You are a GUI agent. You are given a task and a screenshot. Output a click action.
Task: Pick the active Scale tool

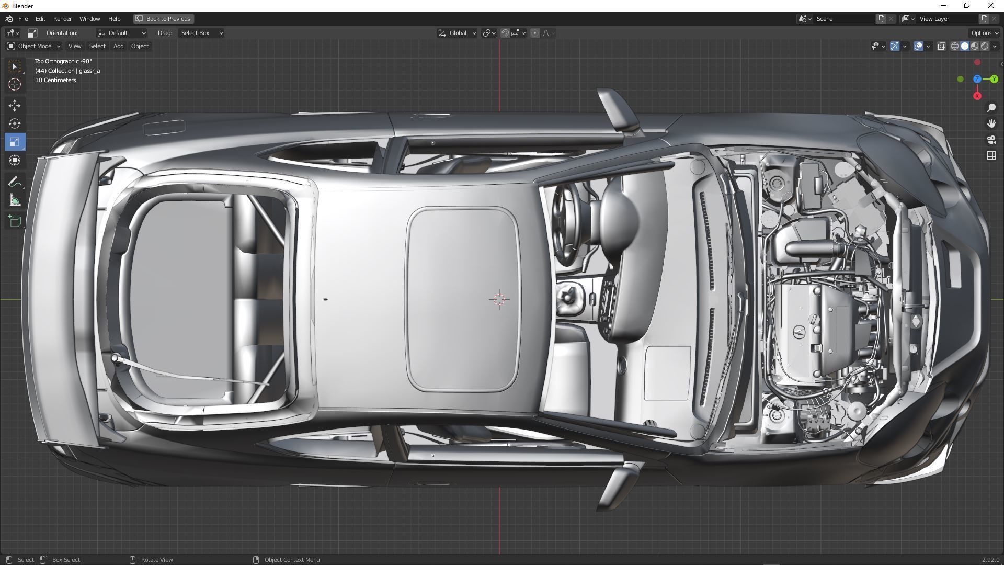click(x=15, y=142)
